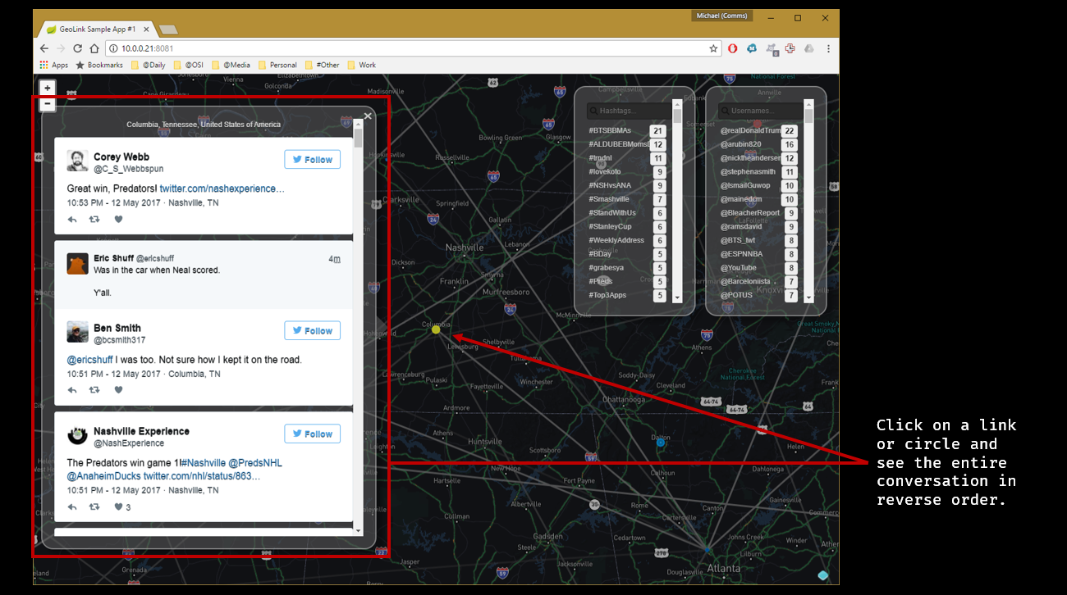Open Eric Shuff's avatar
This screenshot has width=1067, height=595.
77,263
